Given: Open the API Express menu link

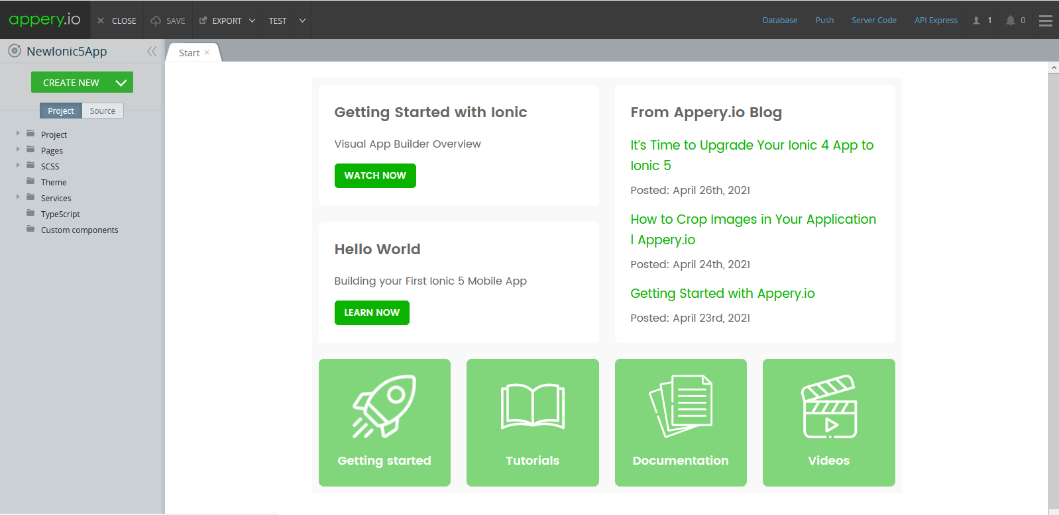Looking at the screenshot, I should 936,21.
